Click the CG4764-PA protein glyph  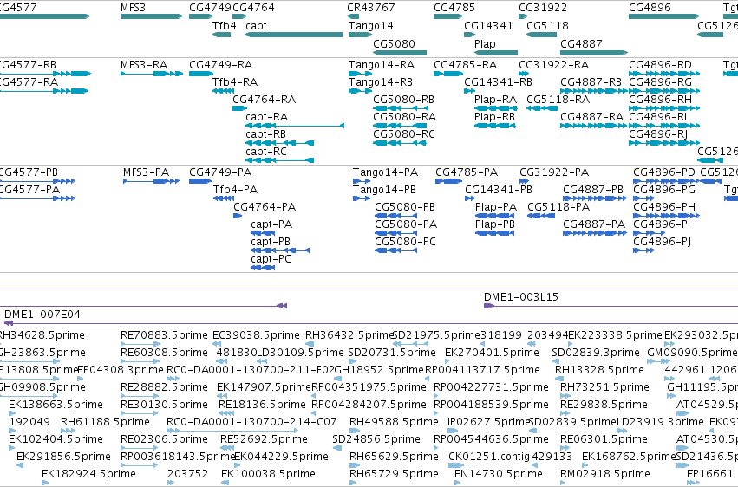click(238, 216)
